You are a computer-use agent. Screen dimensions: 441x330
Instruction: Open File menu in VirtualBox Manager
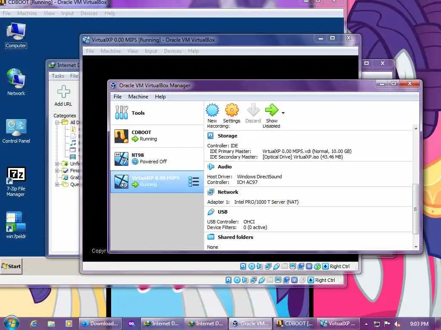pos(118,97)
